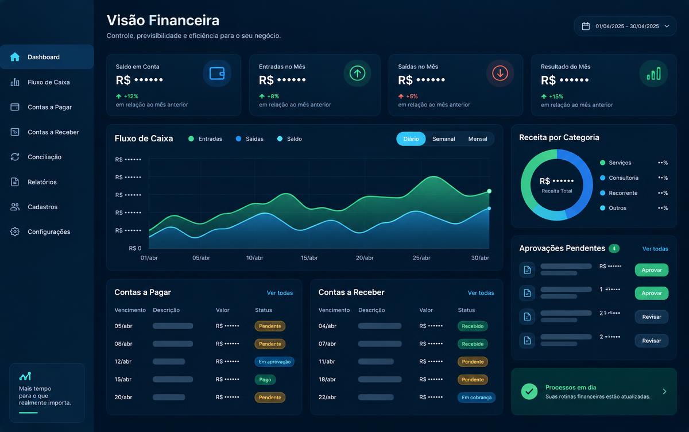Click the +12% change on Saldo em Conta
This screenshot has height=432, width=689.
tap(127, 97)
